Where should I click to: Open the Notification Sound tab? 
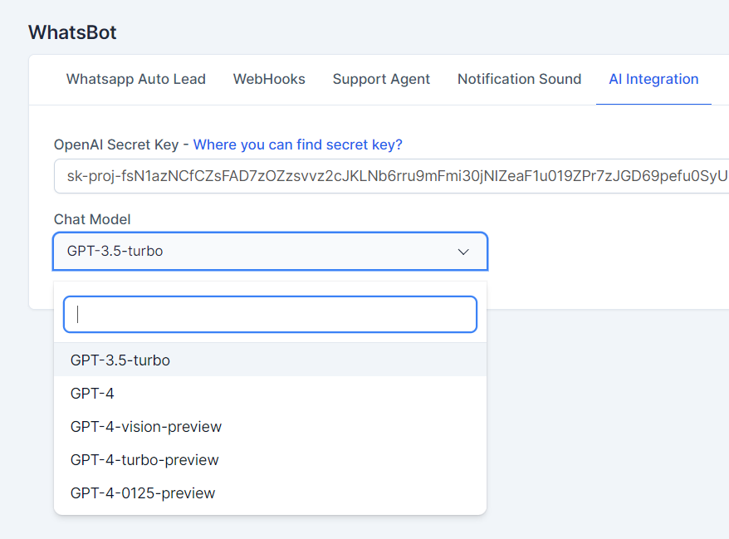519,79
